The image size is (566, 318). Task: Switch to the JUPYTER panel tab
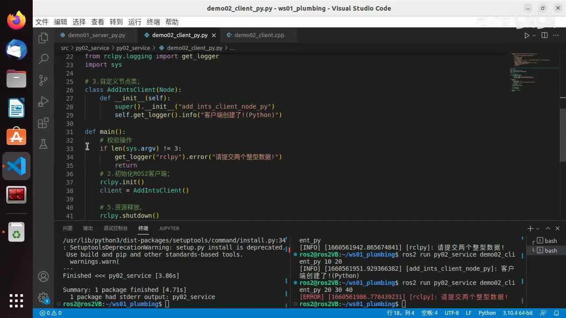169,228
